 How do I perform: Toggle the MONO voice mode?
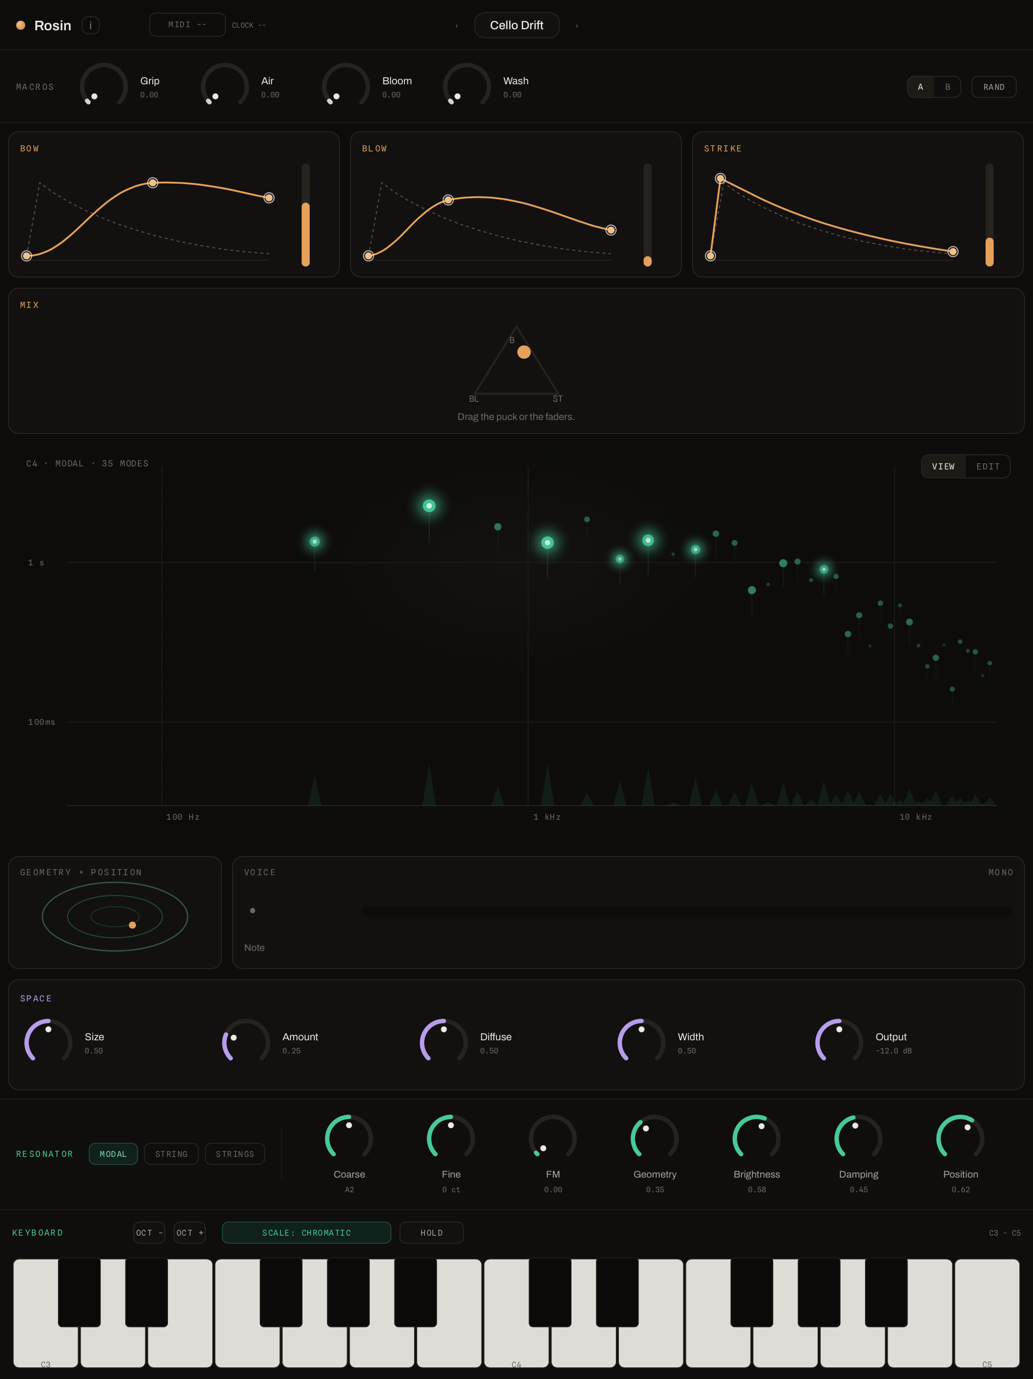click(1000, 872)
